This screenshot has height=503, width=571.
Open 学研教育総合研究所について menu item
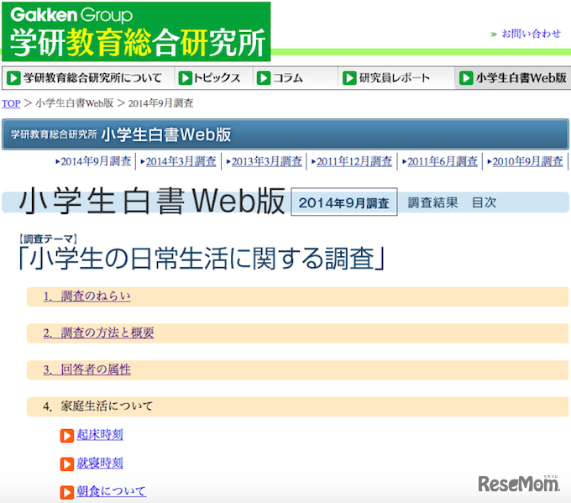tap(89, 78)
